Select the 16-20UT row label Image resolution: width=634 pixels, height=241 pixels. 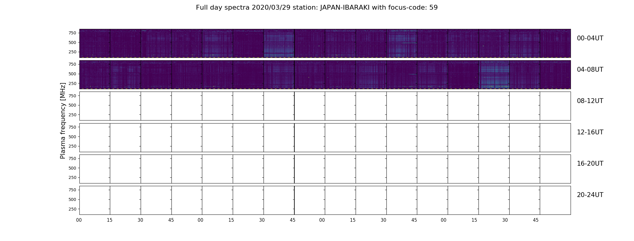click(x=590, y=164)
